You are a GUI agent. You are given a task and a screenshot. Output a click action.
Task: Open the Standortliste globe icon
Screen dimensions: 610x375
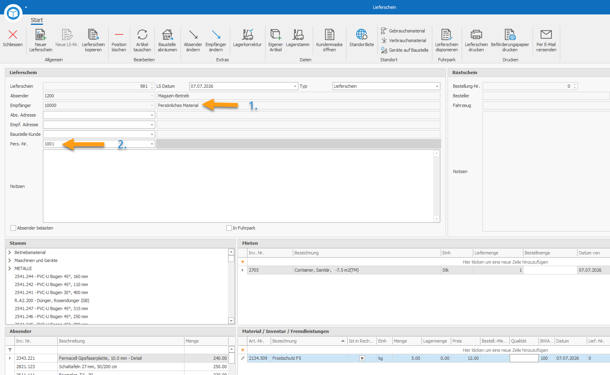[x=361, y=34]
